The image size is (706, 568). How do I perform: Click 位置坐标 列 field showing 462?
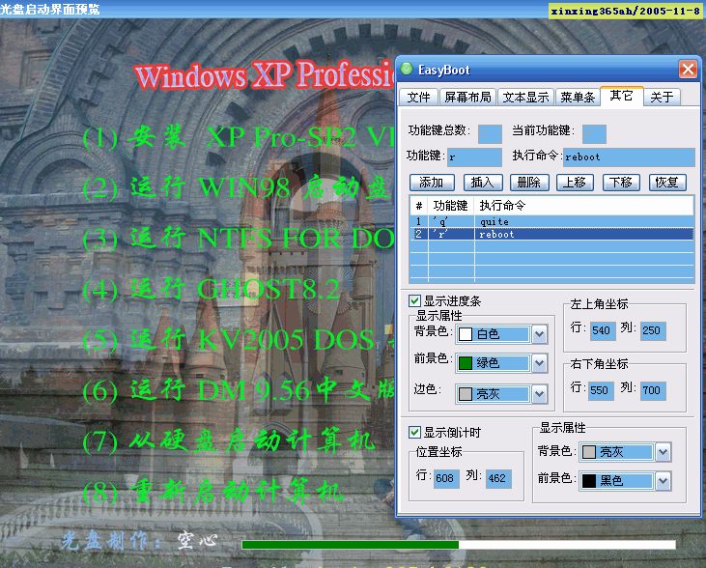(497, 478)
